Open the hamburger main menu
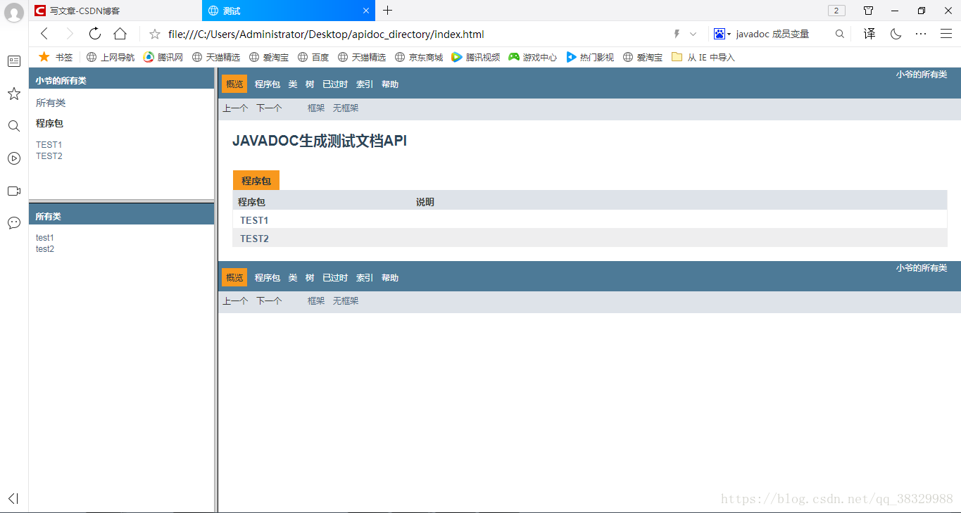The width and height of the screenshot is (961, 513). [x=946, y=34]
